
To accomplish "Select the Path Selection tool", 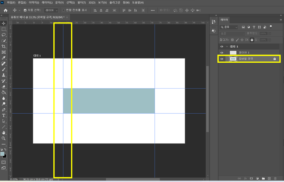I will (x=4, y=121).
